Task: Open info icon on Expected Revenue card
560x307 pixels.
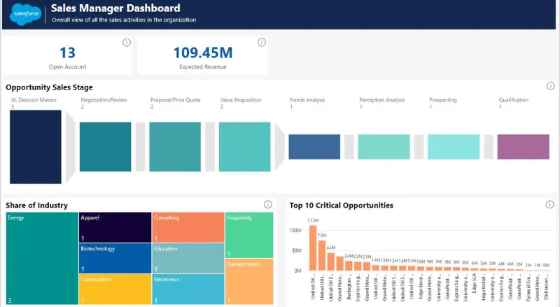Action: [262, 43]
